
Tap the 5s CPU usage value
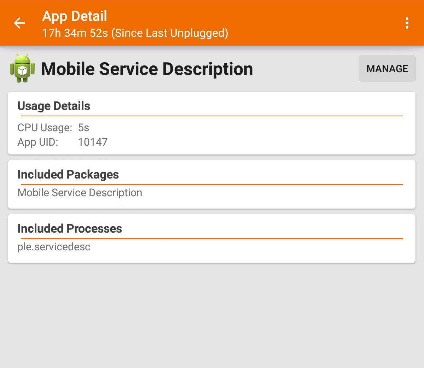(x=83, y=128)
